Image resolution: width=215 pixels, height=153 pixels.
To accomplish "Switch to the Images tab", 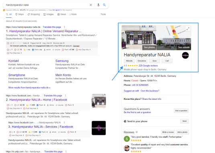I will (x=49, y=14).
